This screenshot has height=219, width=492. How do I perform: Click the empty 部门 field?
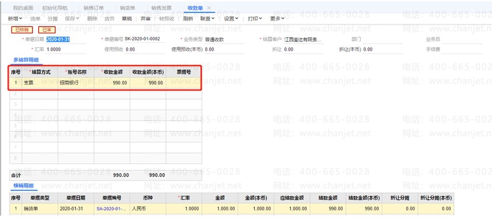point(383,40)
